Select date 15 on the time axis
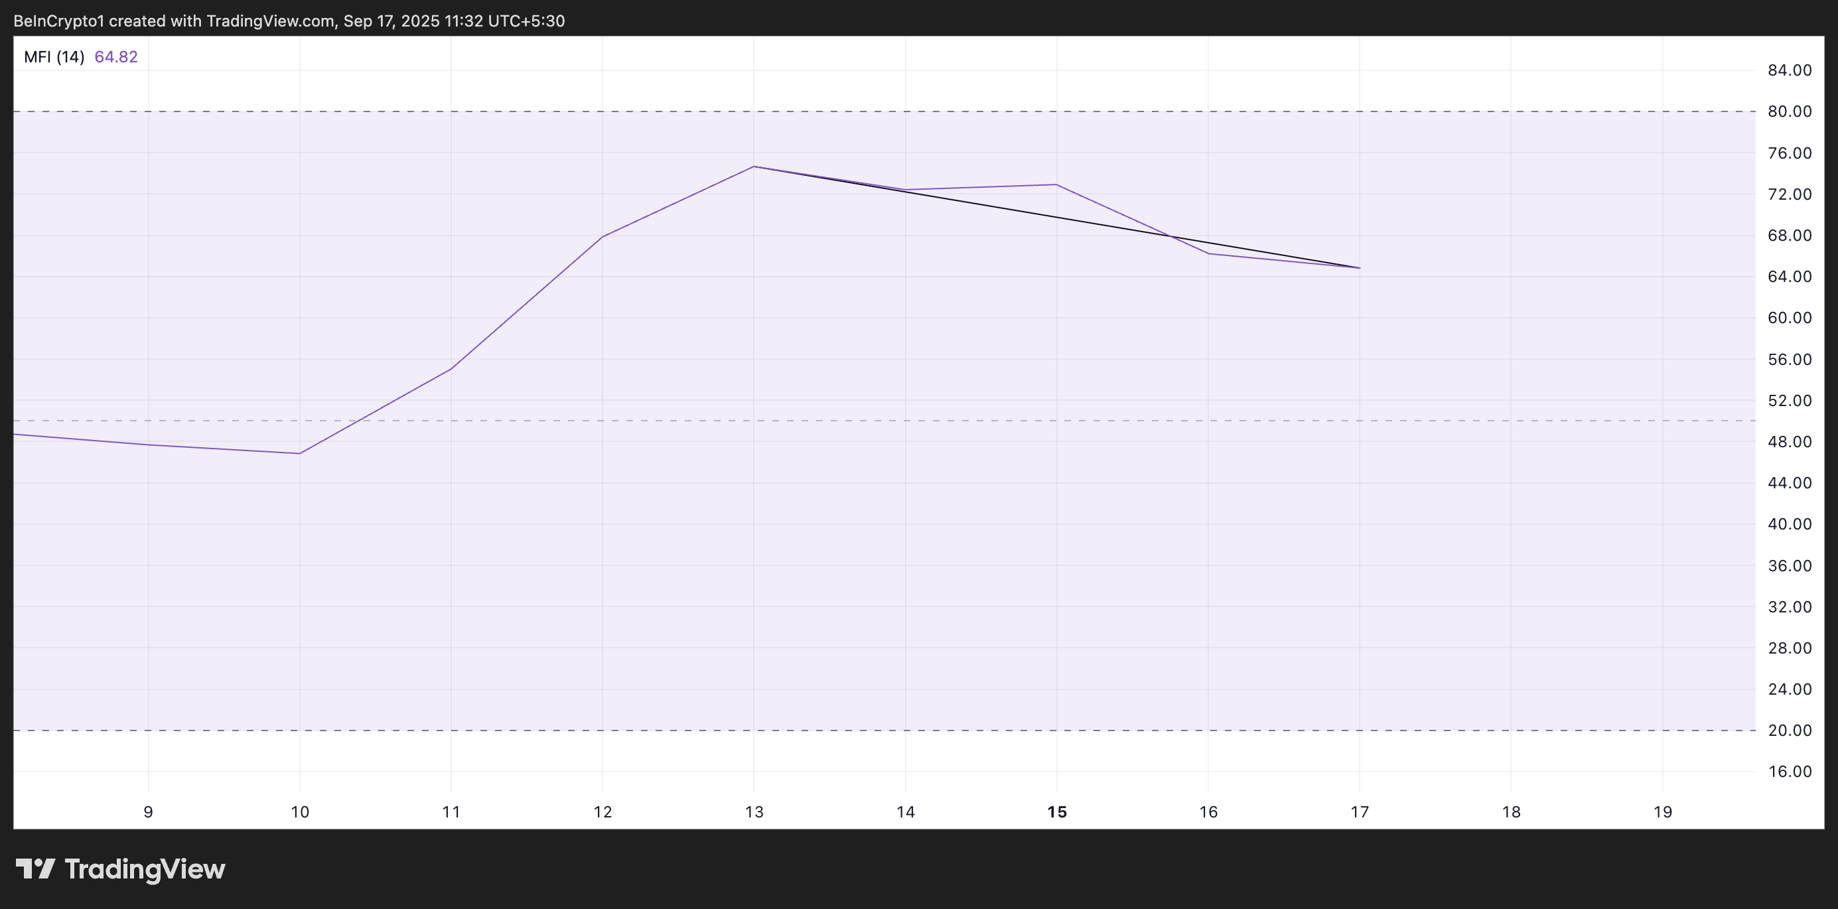1838x909 pixels. coord(1057,811)
